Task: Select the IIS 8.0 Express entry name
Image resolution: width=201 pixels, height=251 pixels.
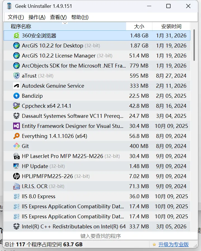Action: [x=39, y=196]
